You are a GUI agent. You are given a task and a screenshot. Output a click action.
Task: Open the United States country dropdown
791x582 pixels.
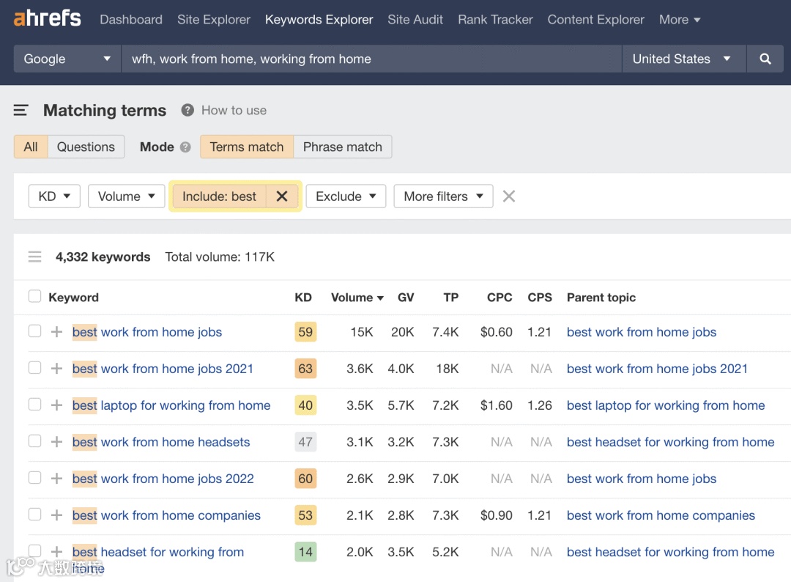click(x=683, y=59)
